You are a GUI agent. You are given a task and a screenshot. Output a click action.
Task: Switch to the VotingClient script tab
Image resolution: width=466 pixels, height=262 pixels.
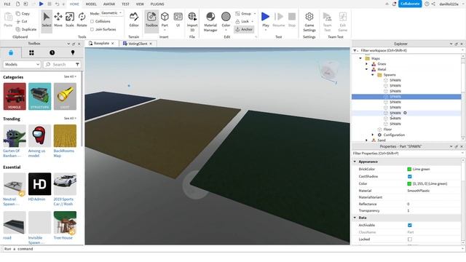(138, 44)
